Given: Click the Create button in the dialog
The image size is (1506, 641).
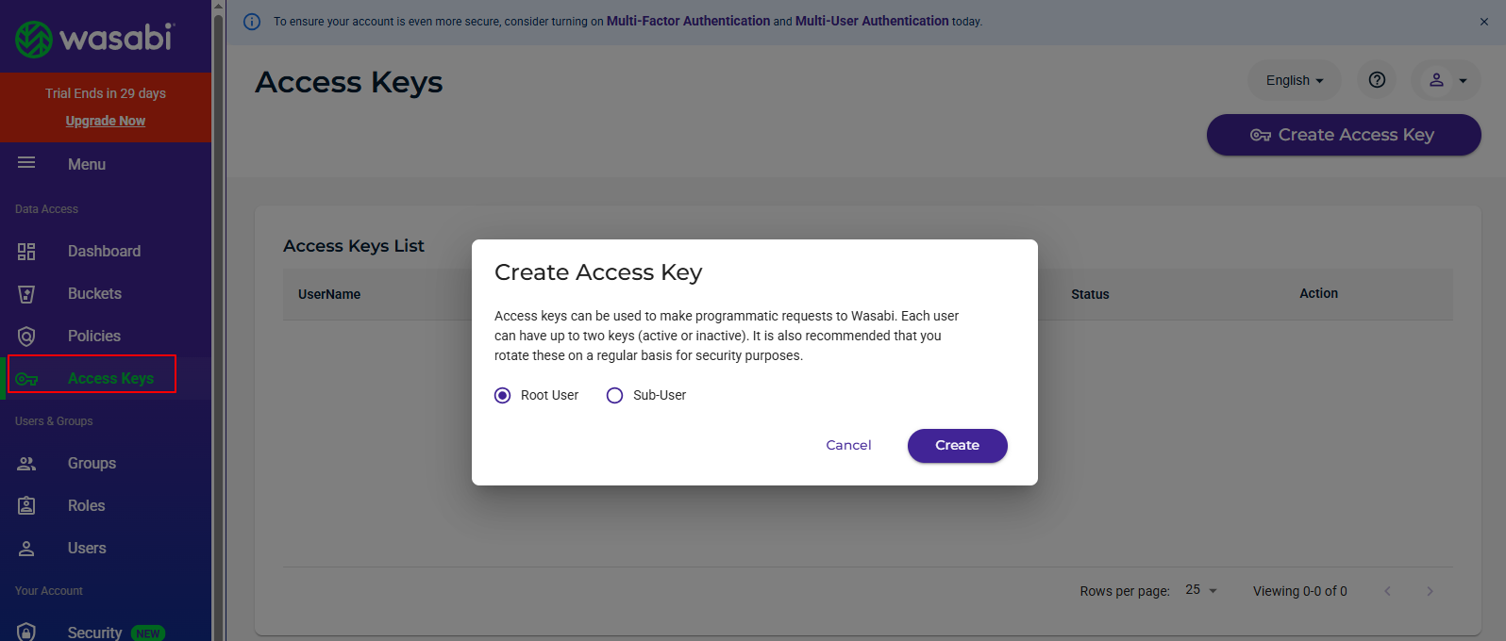Looking at the screenshot, I should coord(958,445).
